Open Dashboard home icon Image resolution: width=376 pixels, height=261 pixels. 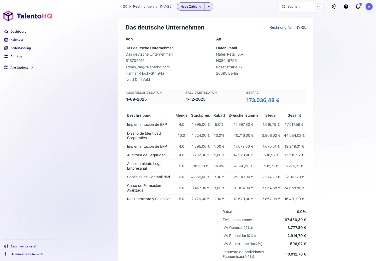tap(6, 32)
